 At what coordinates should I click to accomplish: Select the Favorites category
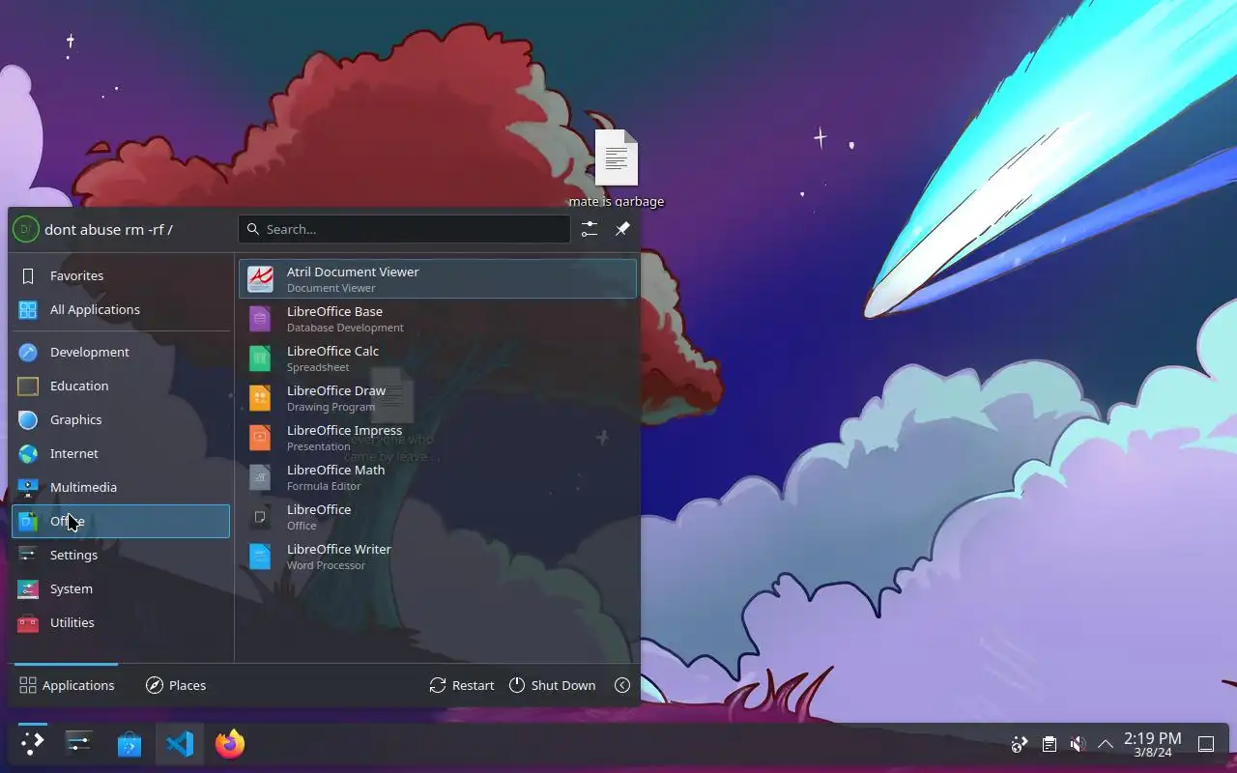(x=121, y=275)
